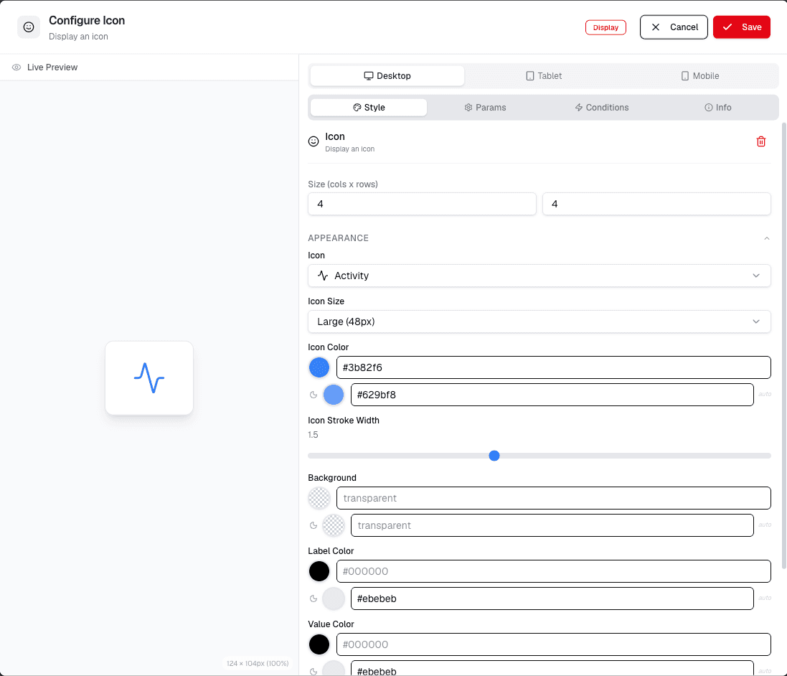The image size is (787, 676).
Task: Click the smiley icon beside Configure Icon title
Action: point(29,27)
